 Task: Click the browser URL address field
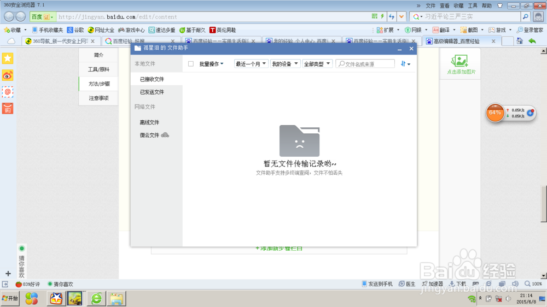click(x=213, y=17)
